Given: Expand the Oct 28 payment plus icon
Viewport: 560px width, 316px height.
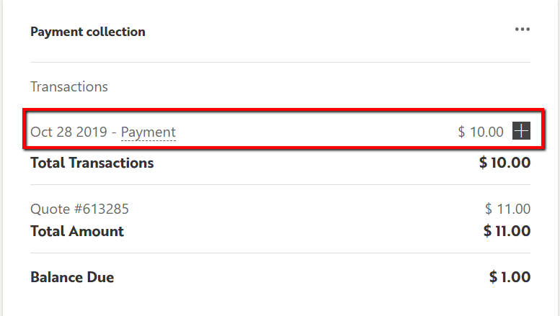Looking at the screenshot, I should click(521, 131).
